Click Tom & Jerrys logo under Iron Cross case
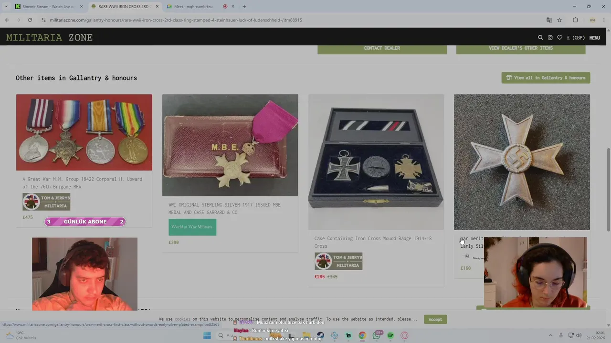 [338, 261]
